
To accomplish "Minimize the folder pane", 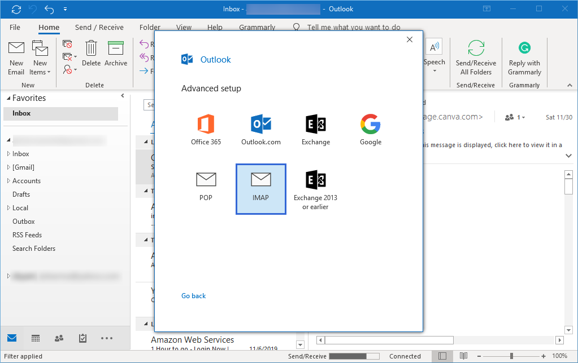I will pos(123,96).
